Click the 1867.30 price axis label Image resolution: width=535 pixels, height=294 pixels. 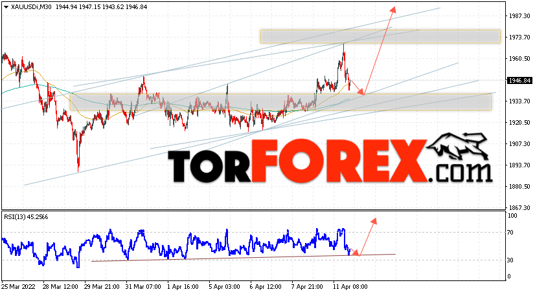pyautogui.click(x=519, y=207)
